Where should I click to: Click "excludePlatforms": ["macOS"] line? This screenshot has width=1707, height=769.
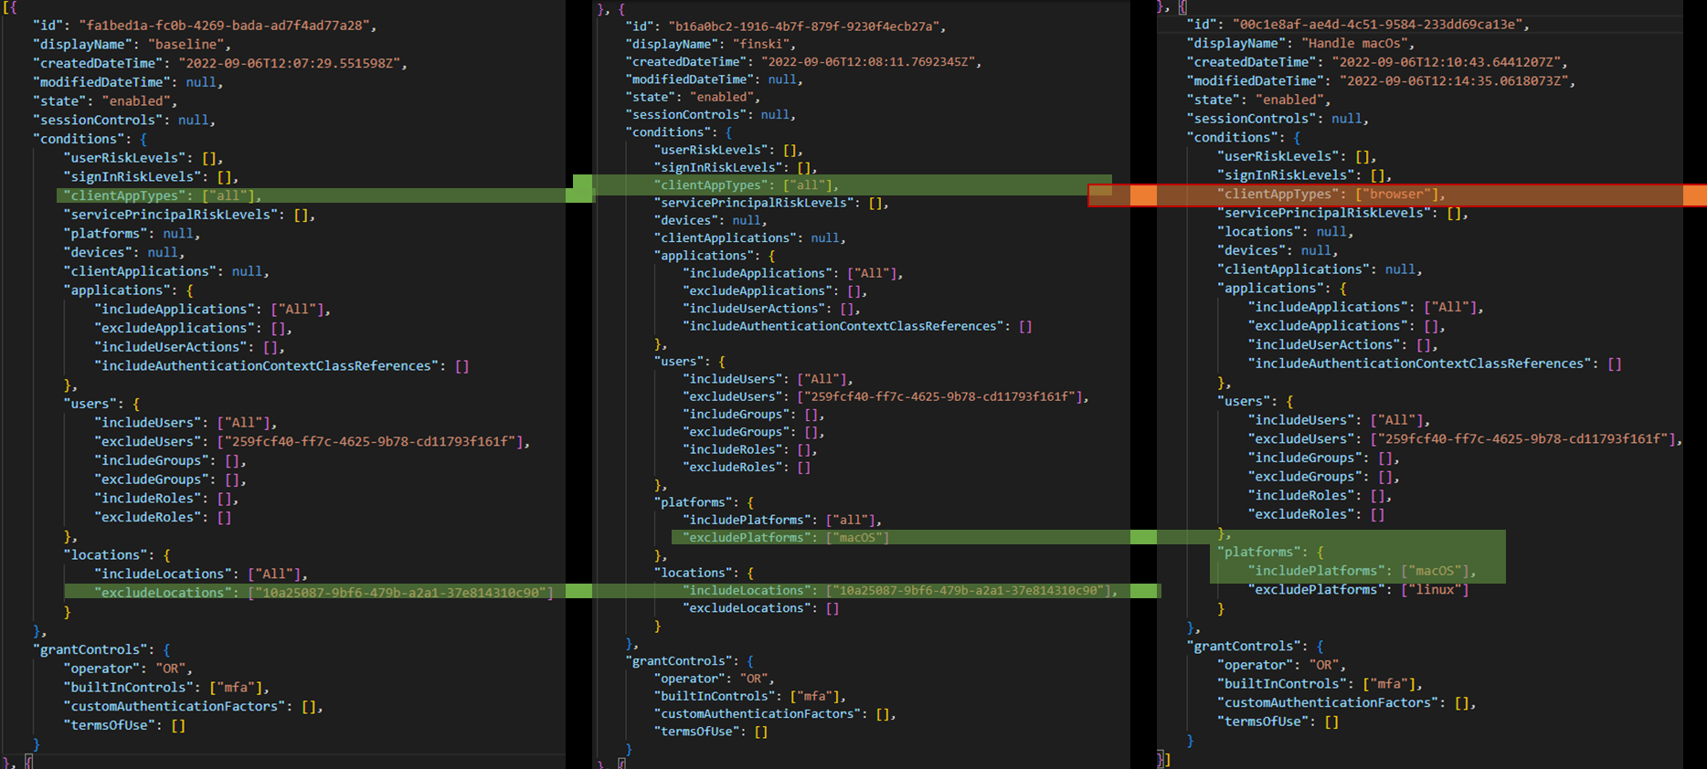[x=786, y=537]
